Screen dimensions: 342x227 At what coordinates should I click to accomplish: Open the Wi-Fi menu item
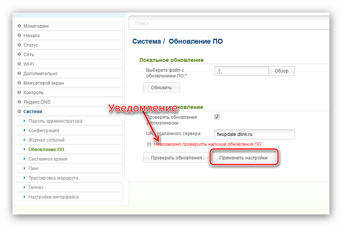click(x=69, y=64)
